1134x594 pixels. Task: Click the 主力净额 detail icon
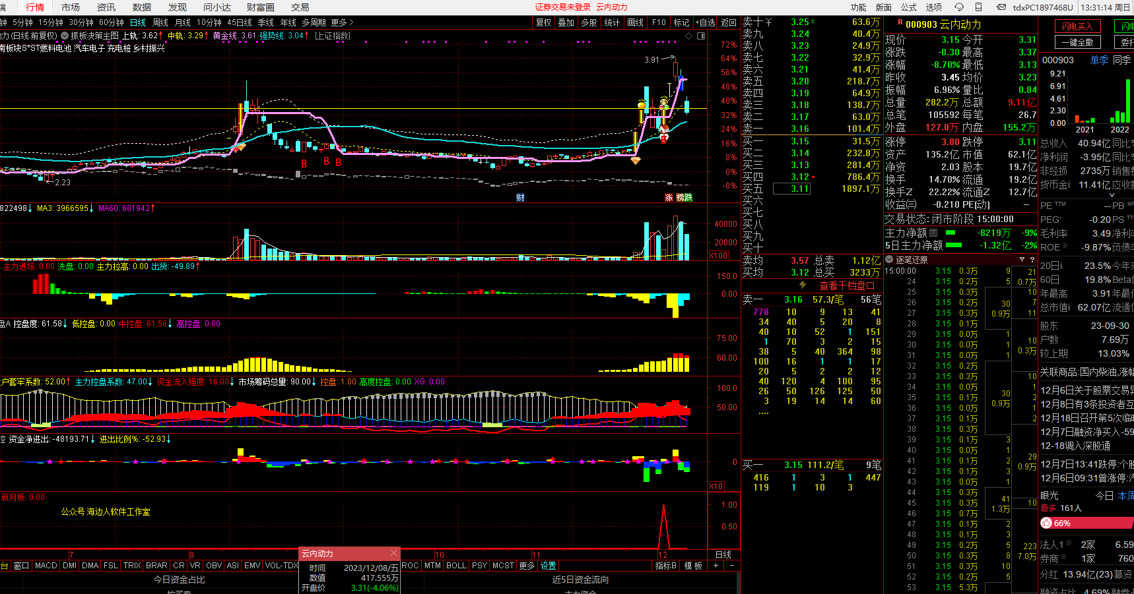click(933, 233)
